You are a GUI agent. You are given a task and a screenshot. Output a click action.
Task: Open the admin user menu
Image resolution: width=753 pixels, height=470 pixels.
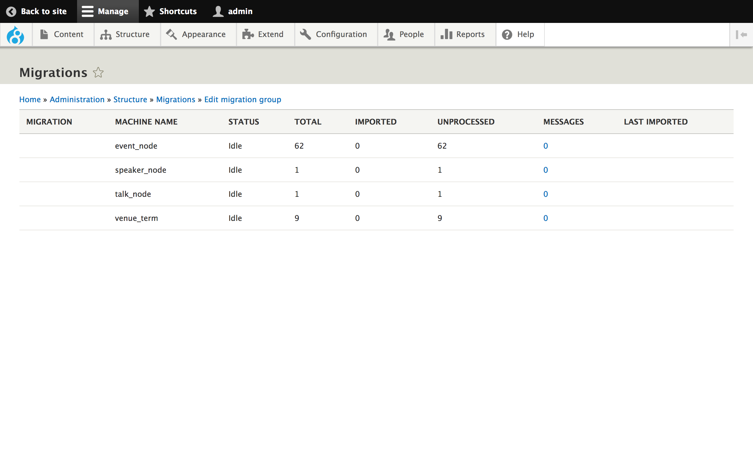(233, 11)
